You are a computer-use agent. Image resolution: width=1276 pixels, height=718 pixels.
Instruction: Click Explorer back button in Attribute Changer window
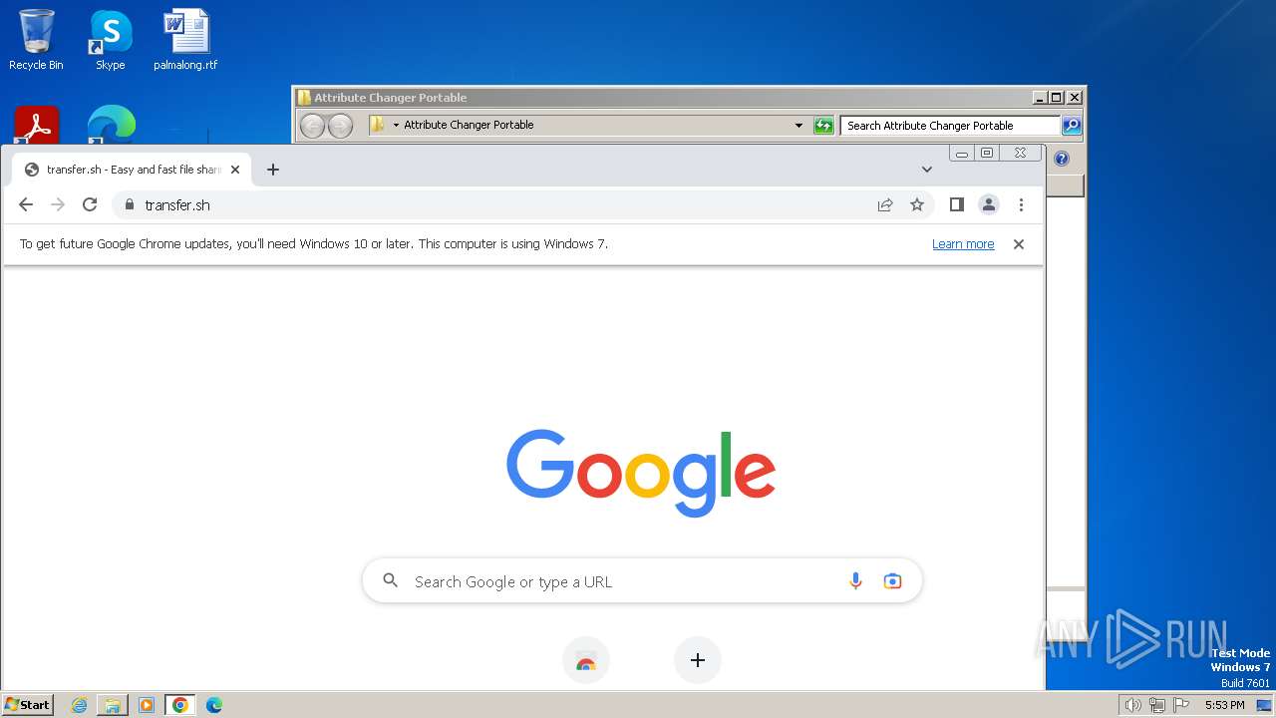click(312, 126)
